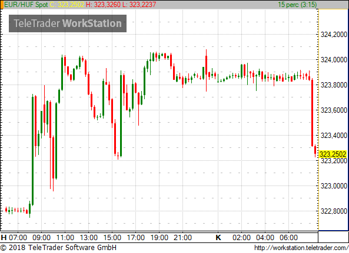The height and width of the screenshot is (253, 349).
Task: Click the 06:00 time axis label
Action: [x=289, y=238]
